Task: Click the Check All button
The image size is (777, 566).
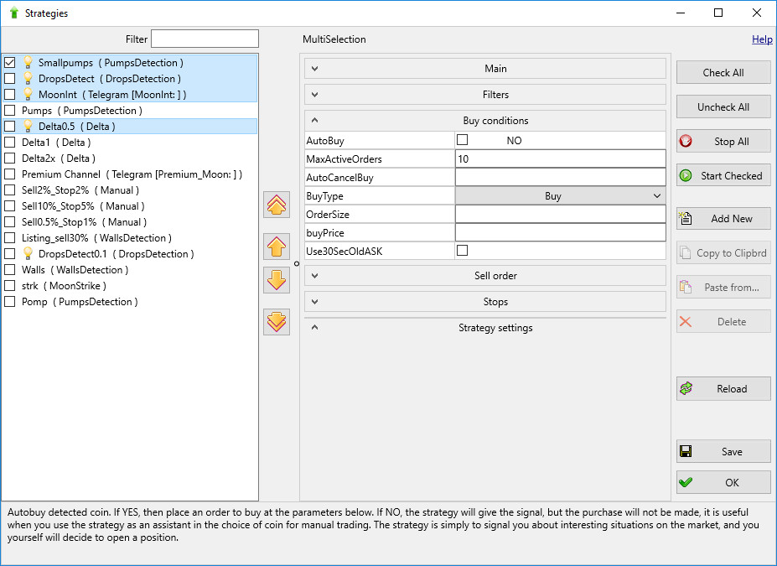Action: [x=723, y=72]
